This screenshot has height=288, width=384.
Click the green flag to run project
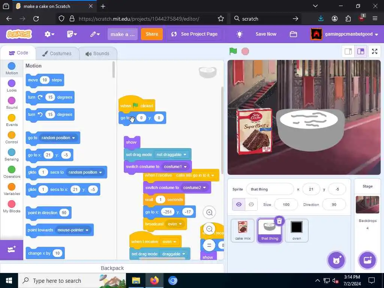(x=233, y=51)
